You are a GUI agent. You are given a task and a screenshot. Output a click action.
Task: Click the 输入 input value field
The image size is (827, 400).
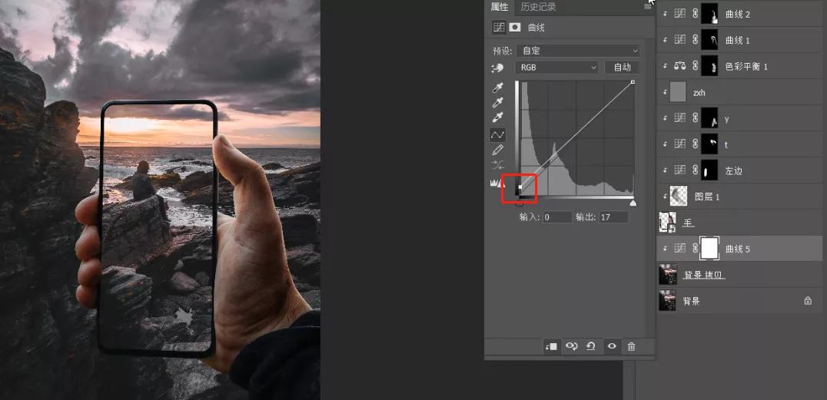[557, 217]
